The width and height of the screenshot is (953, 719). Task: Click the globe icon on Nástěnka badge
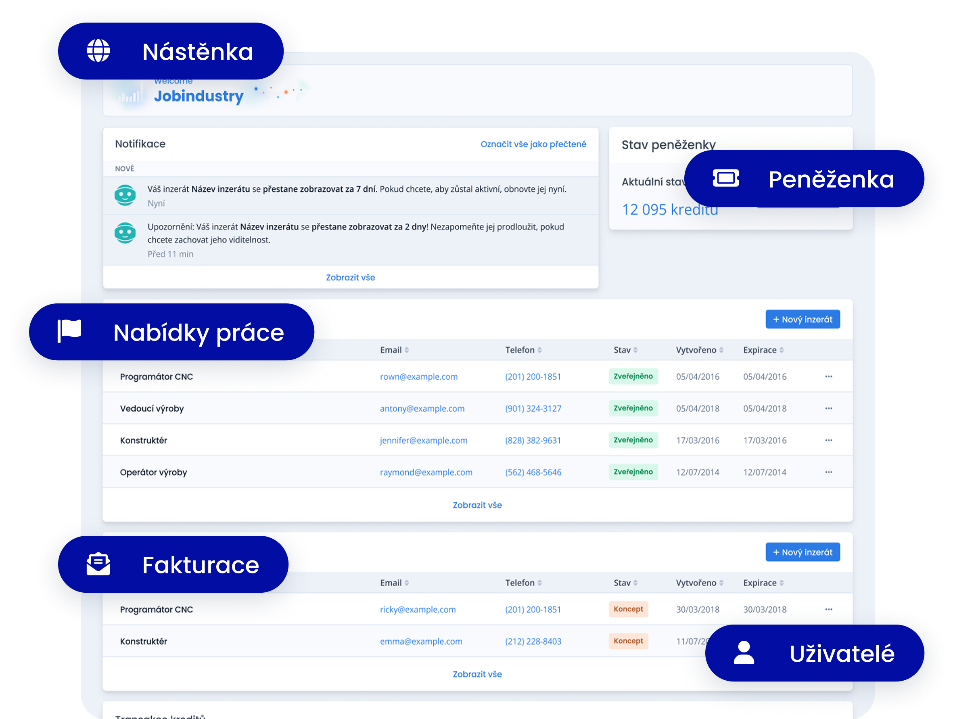click(98, 51)
